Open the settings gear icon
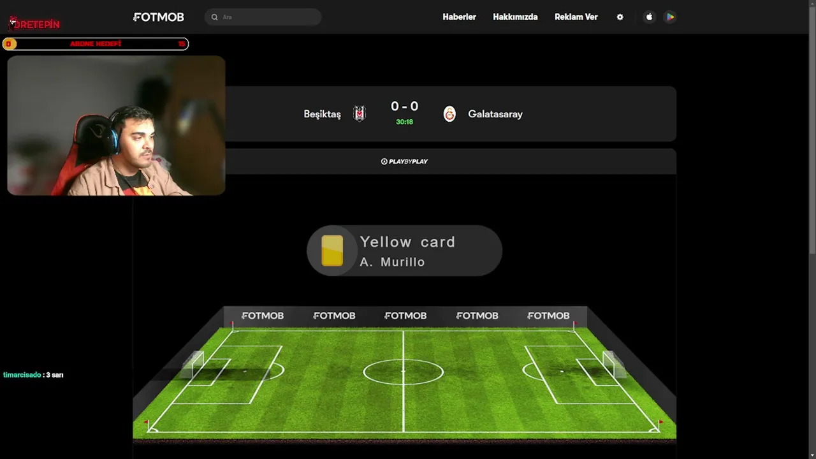This screenshot has width=816, height=459. point(620,17)
